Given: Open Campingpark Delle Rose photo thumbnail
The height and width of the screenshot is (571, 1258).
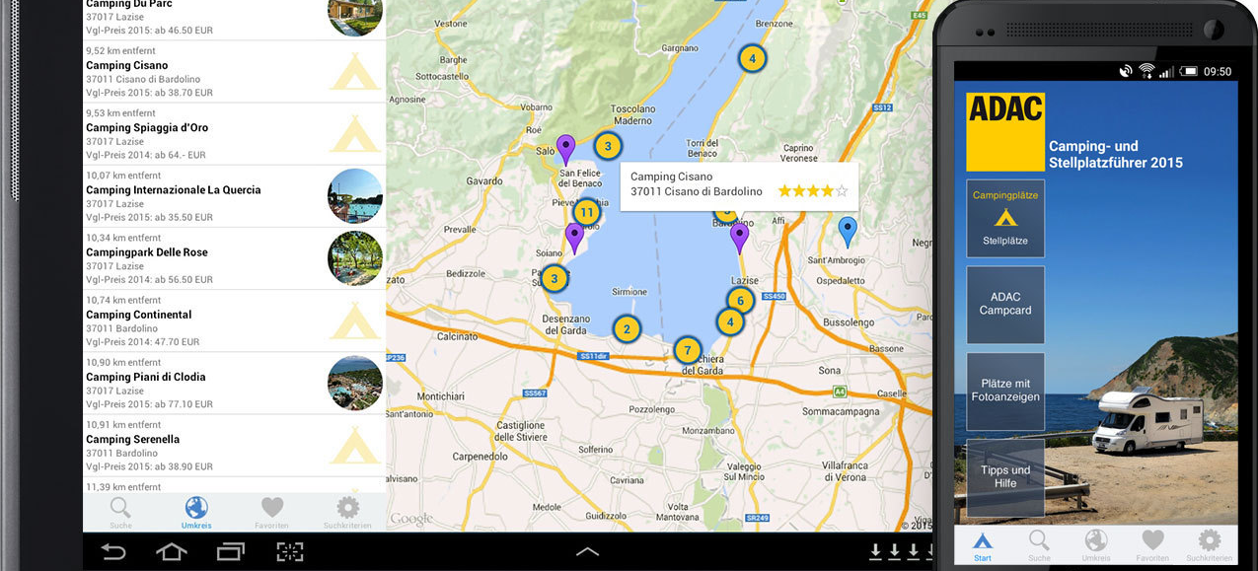Looking at the screenshot, I should [x=354, y=258].
